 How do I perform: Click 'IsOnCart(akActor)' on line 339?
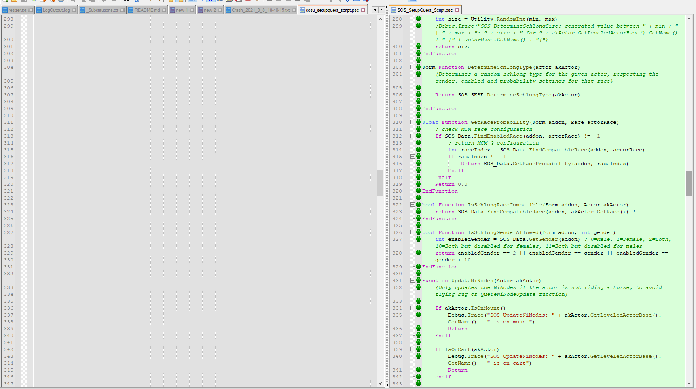tap(472, 349)
